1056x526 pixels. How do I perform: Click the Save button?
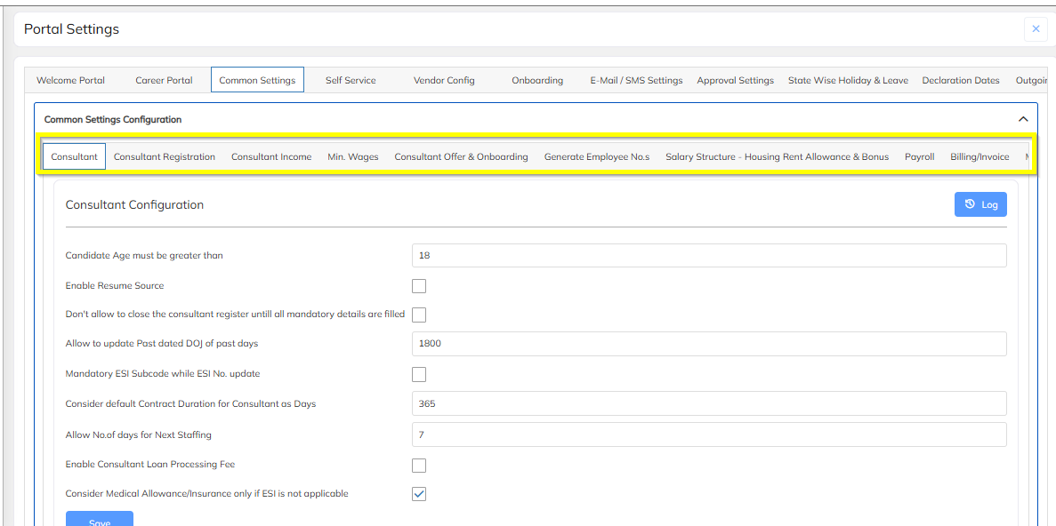tap(100, 520)
